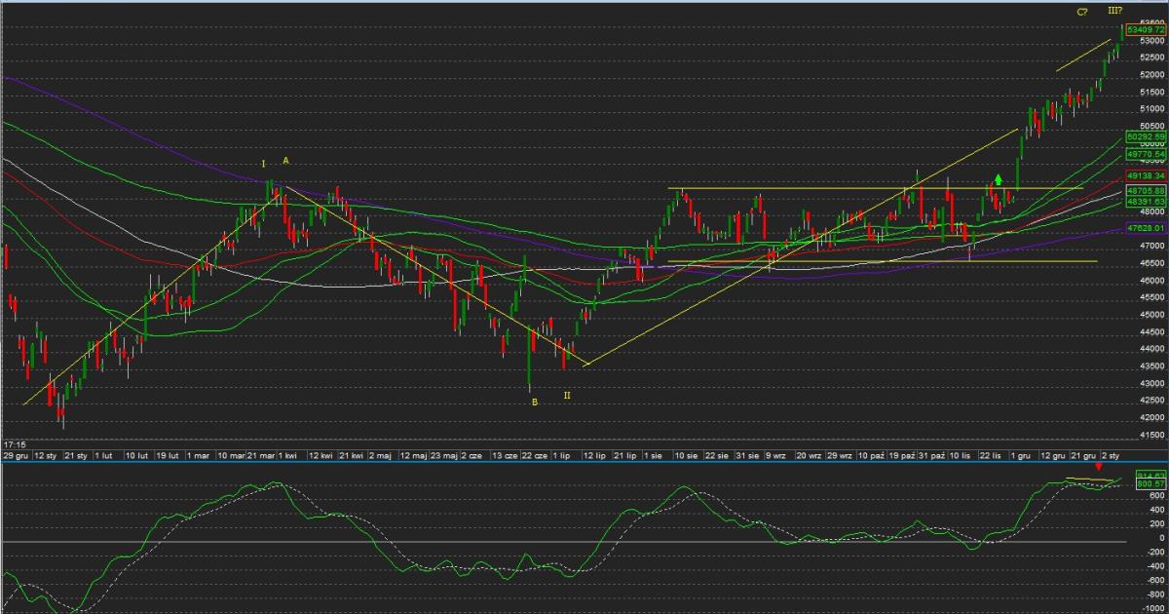Select the 'C?' wave annotation
Viewport: 1169px width, 614px height.
pos(1082,12)
